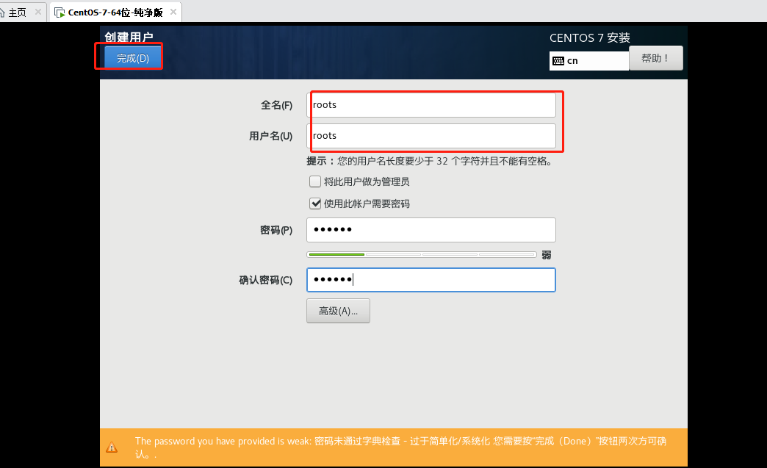Image resolution: width=767 pixels, height=468 pixels.
Task: Select the CentOS-7-64位-纯净版 VM tab
Action: (115, 12)
